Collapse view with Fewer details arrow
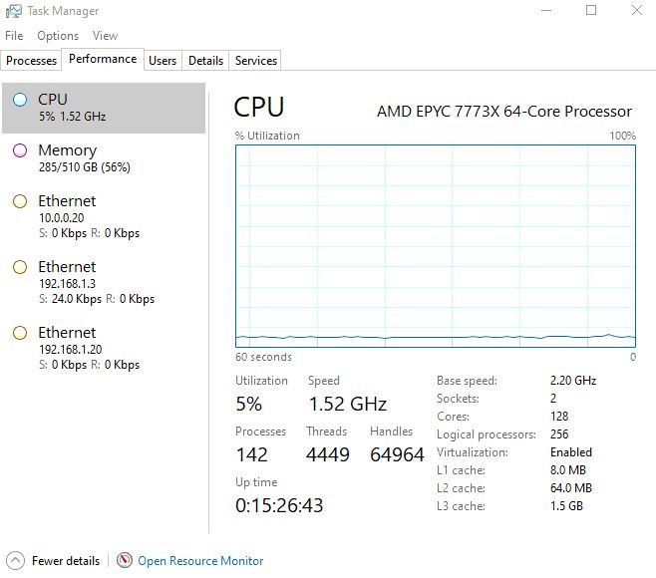Image resolution: width=656 pixels, height=578 pixels. [16, 560]
